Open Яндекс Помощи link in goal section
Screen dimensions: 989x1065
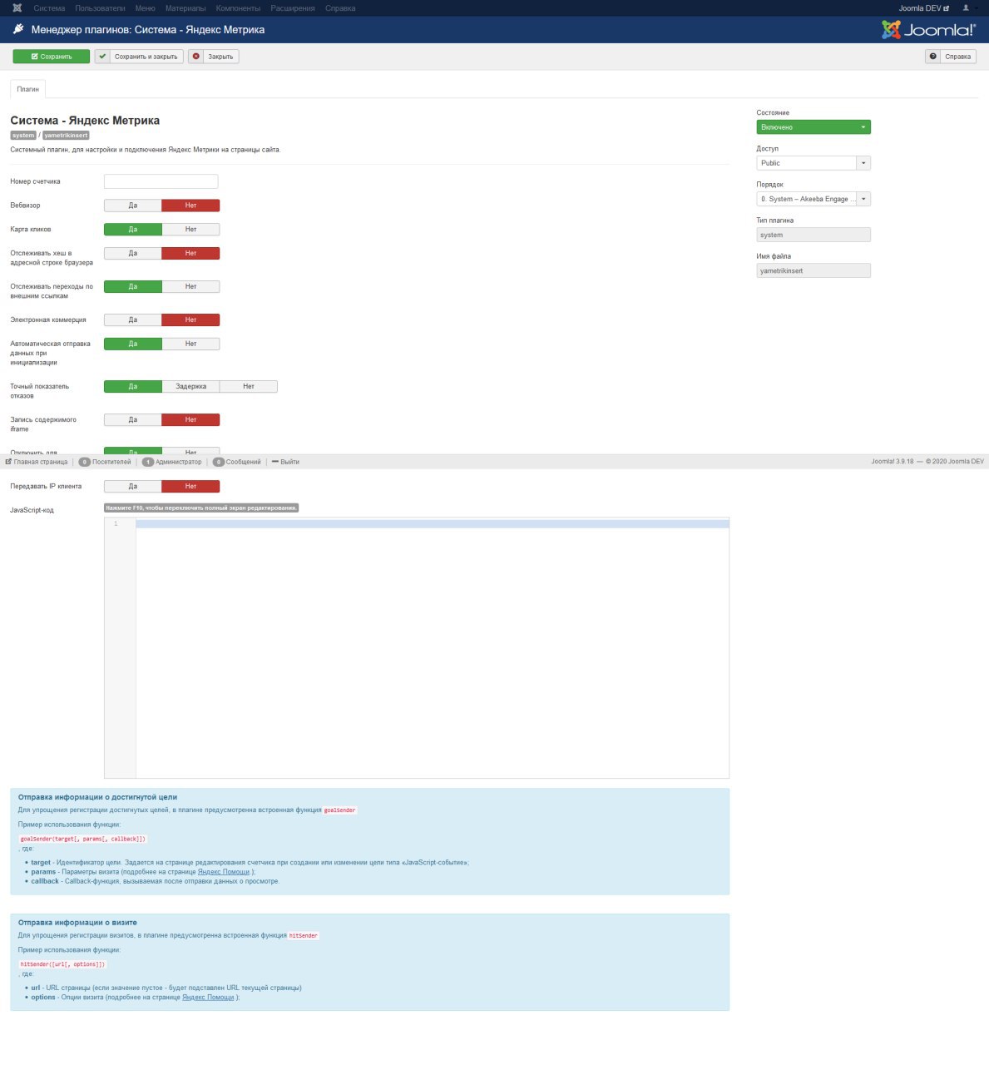pyautogui.click(x=224, y=872)
